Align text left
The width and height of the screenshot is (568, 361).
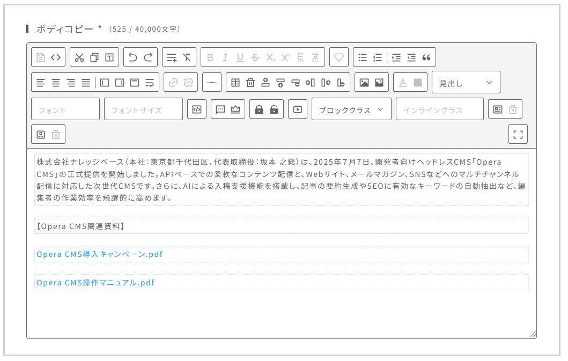[41, 83]
